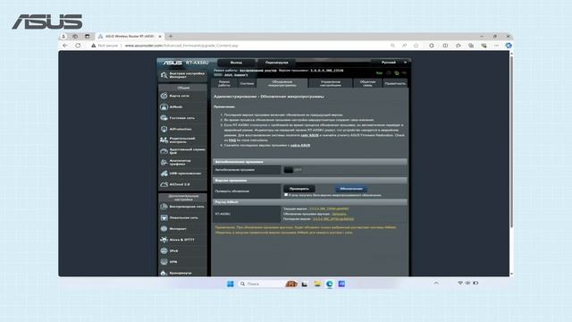Viewport: 572px width, 322px height.
Task: Open the AiProtection section
Action: 182,129
